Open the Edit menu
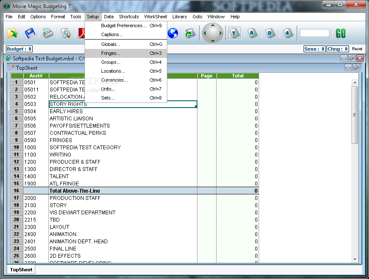The image size is (369, 279). click(21, 17)
